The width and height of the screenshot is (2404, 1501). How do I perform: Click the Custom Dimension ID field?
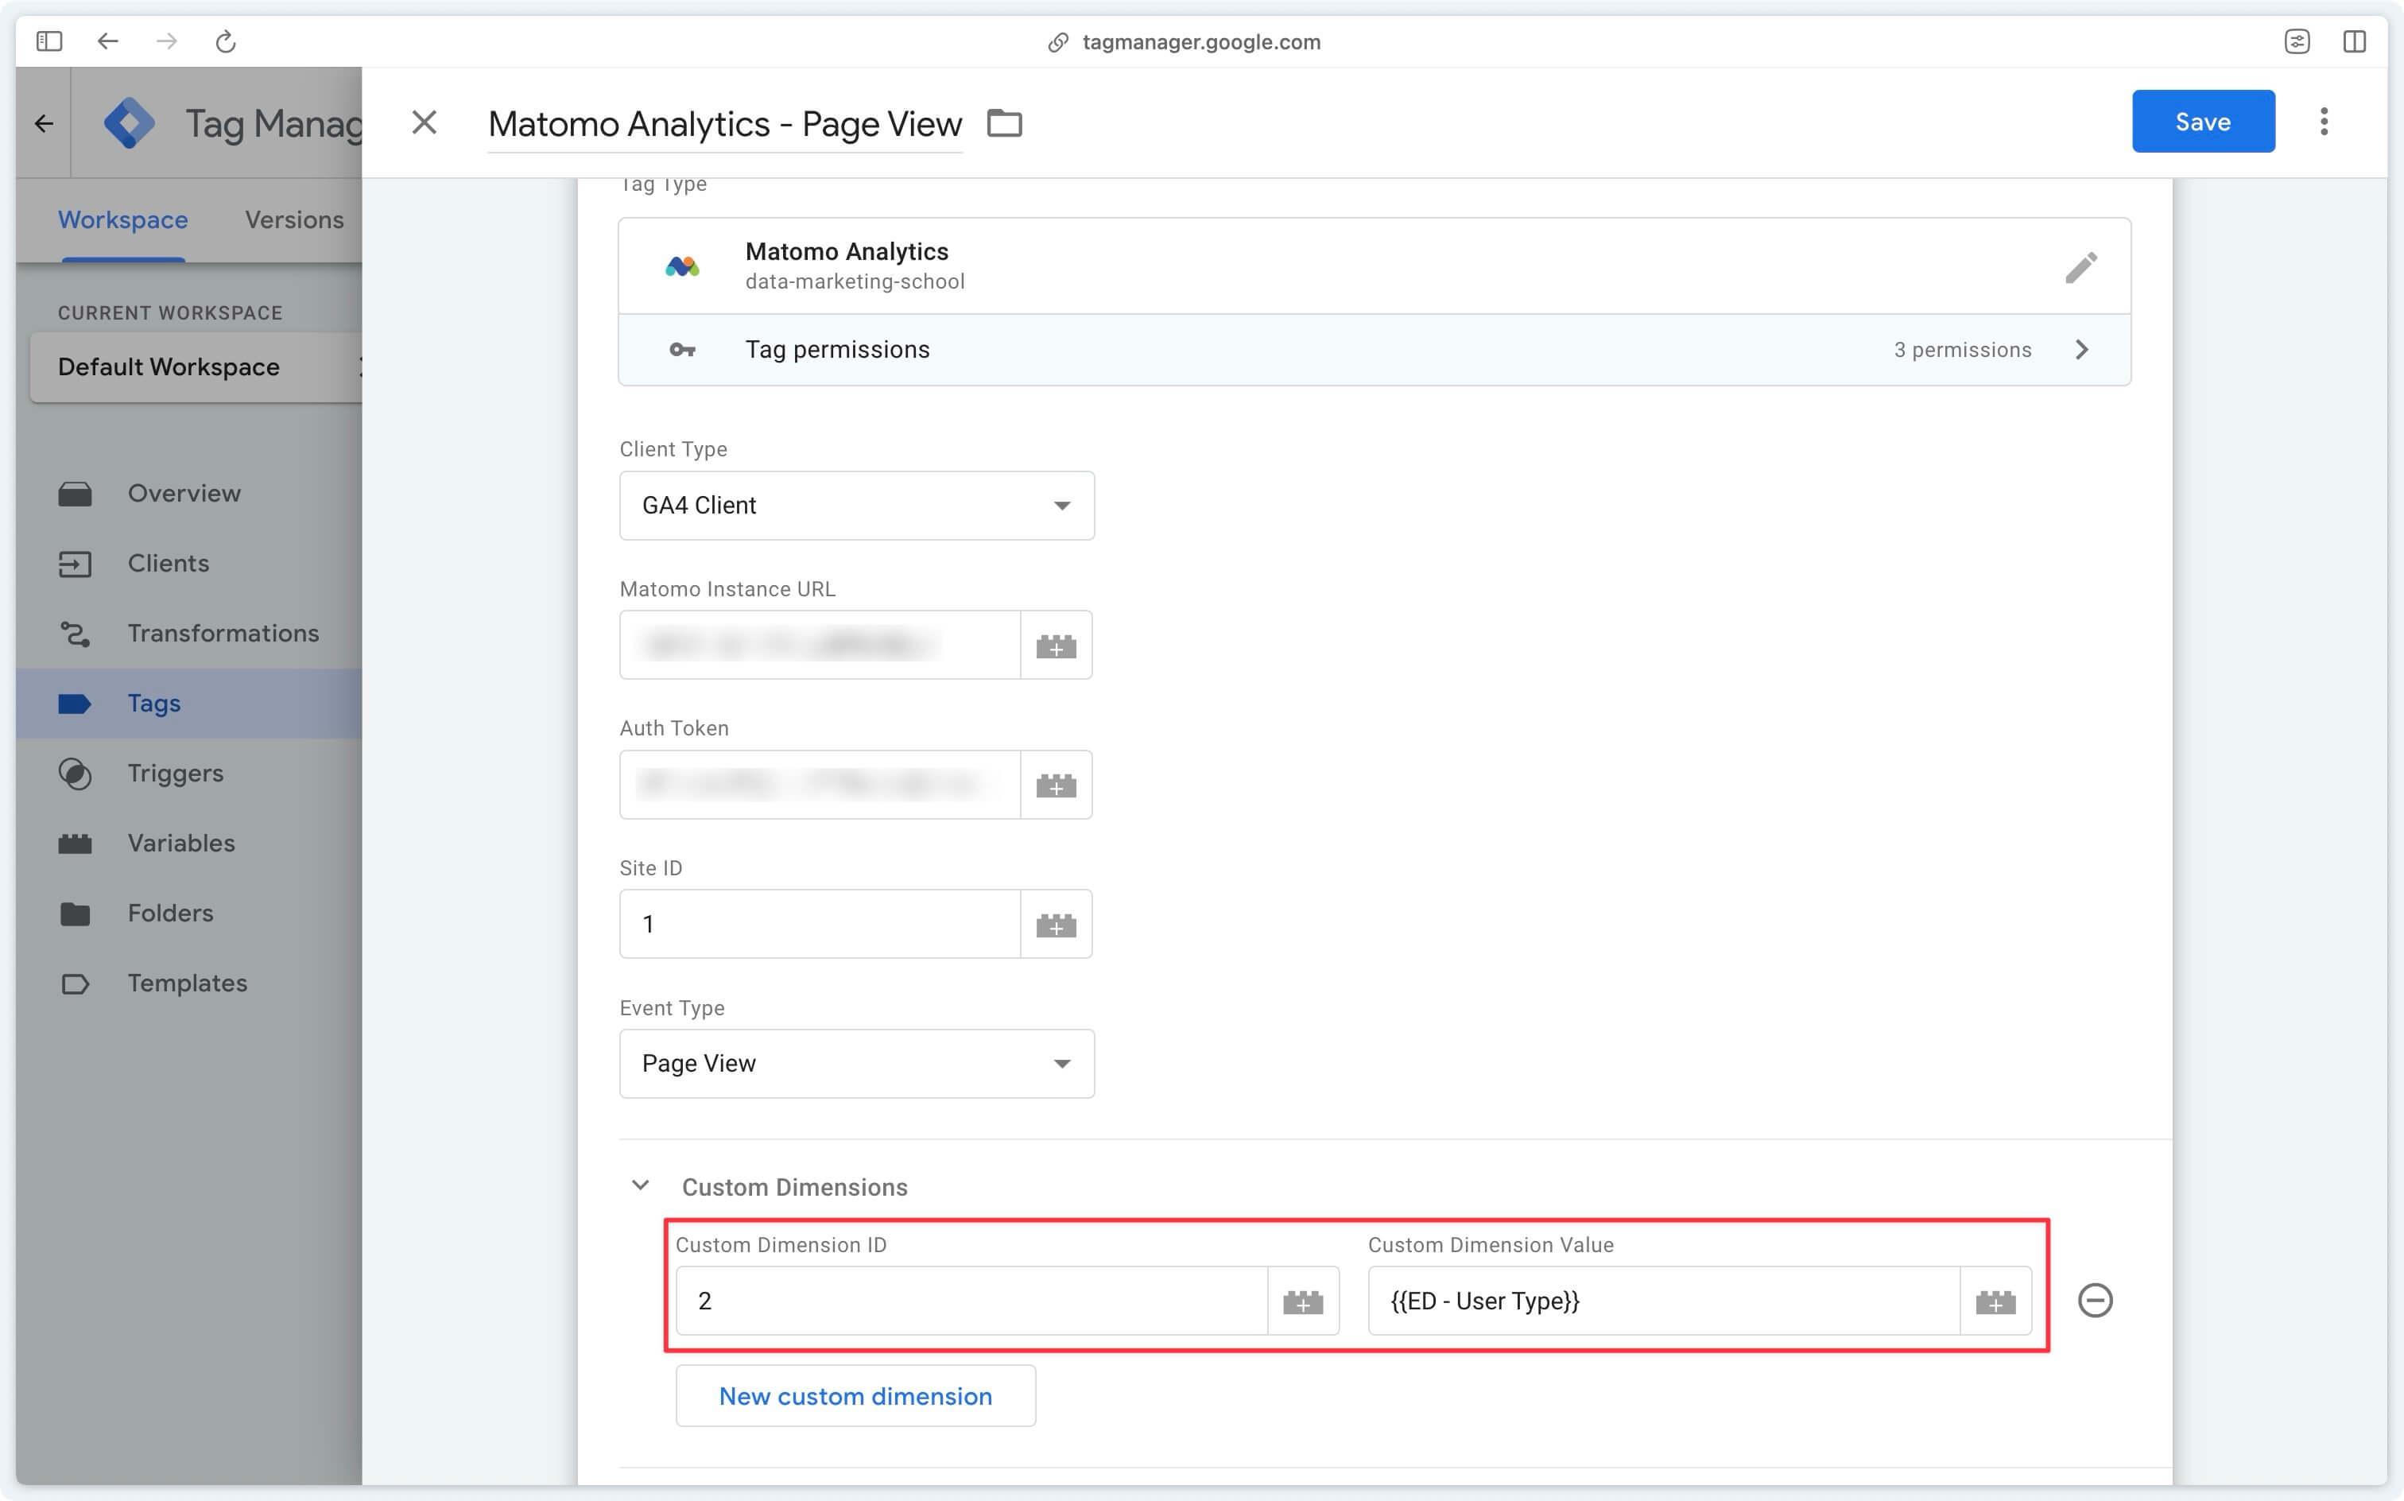click(x=971, y=1301)
